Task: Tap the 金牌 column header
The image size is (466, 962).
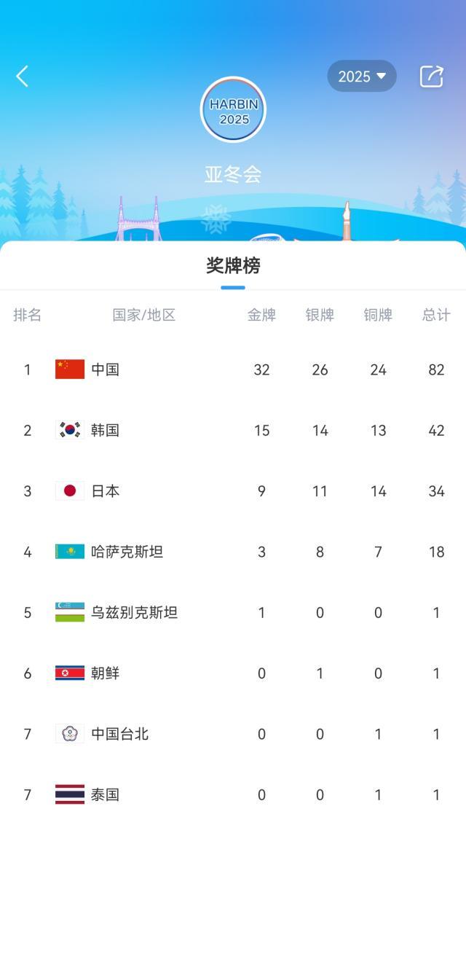Action: coord(261,315)
